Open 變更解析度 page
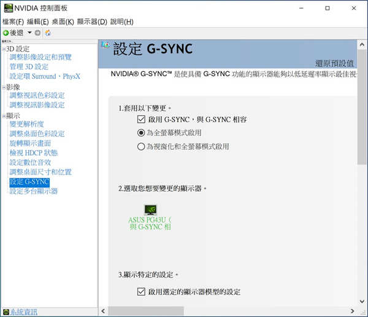368x317 pixels. click(26, 124)
